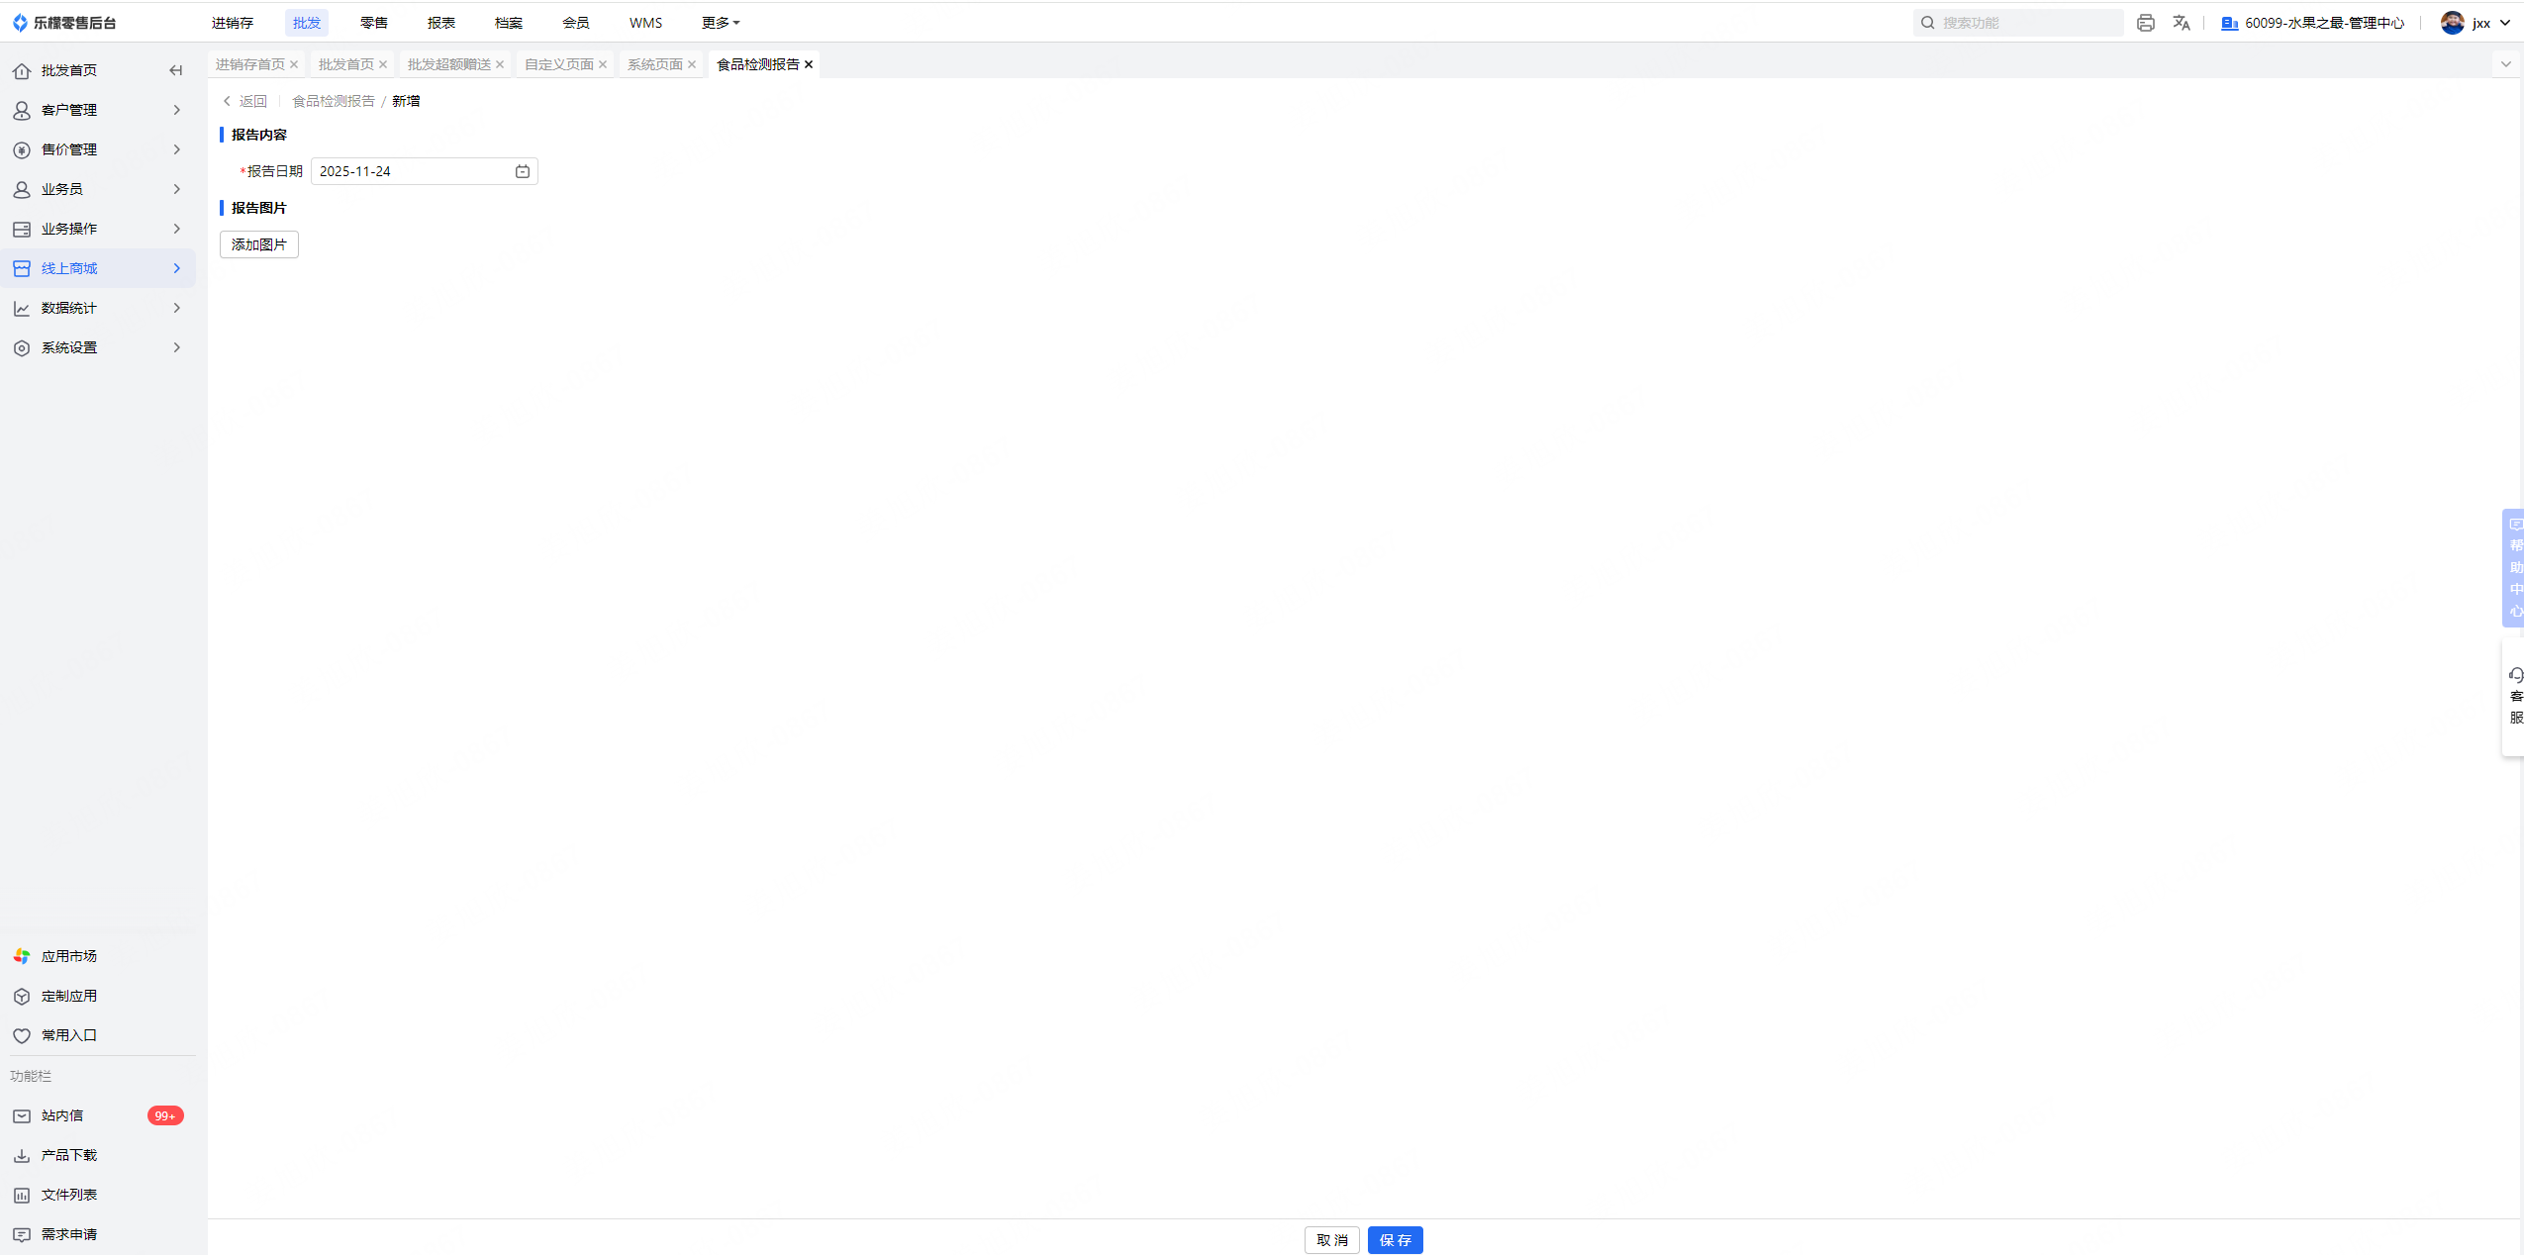This screenshot has width=2524, height=1255.
Task: Click the printer icon in top bar
Action: 2145,23
